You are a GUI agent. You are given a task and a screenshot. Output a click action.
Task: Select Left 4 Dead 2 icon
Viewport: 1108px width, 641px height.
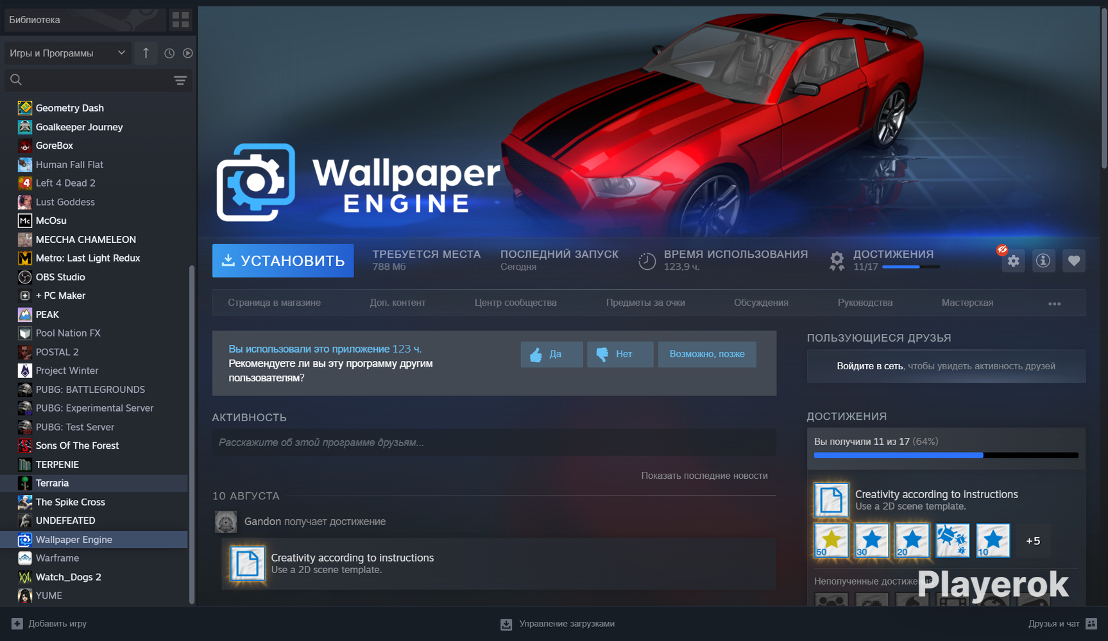(25, 183)
